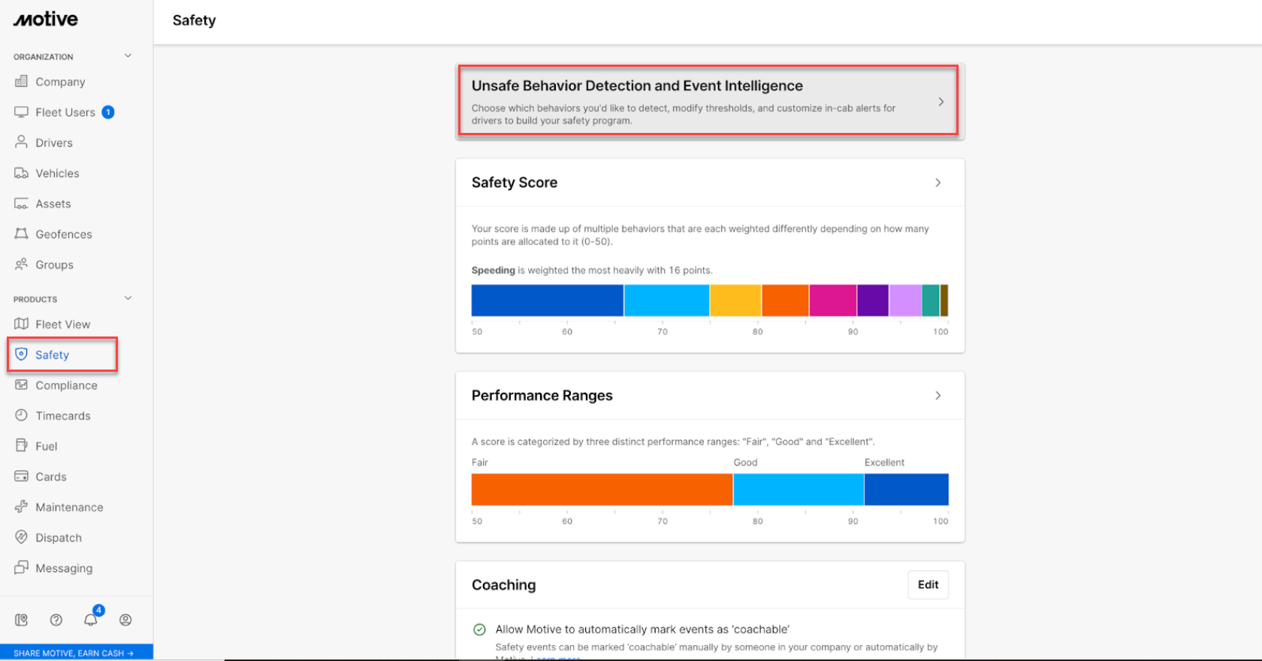Open Fleet Users menu item
Viewport: 1262px width, 661px height.
pos(65,112)
